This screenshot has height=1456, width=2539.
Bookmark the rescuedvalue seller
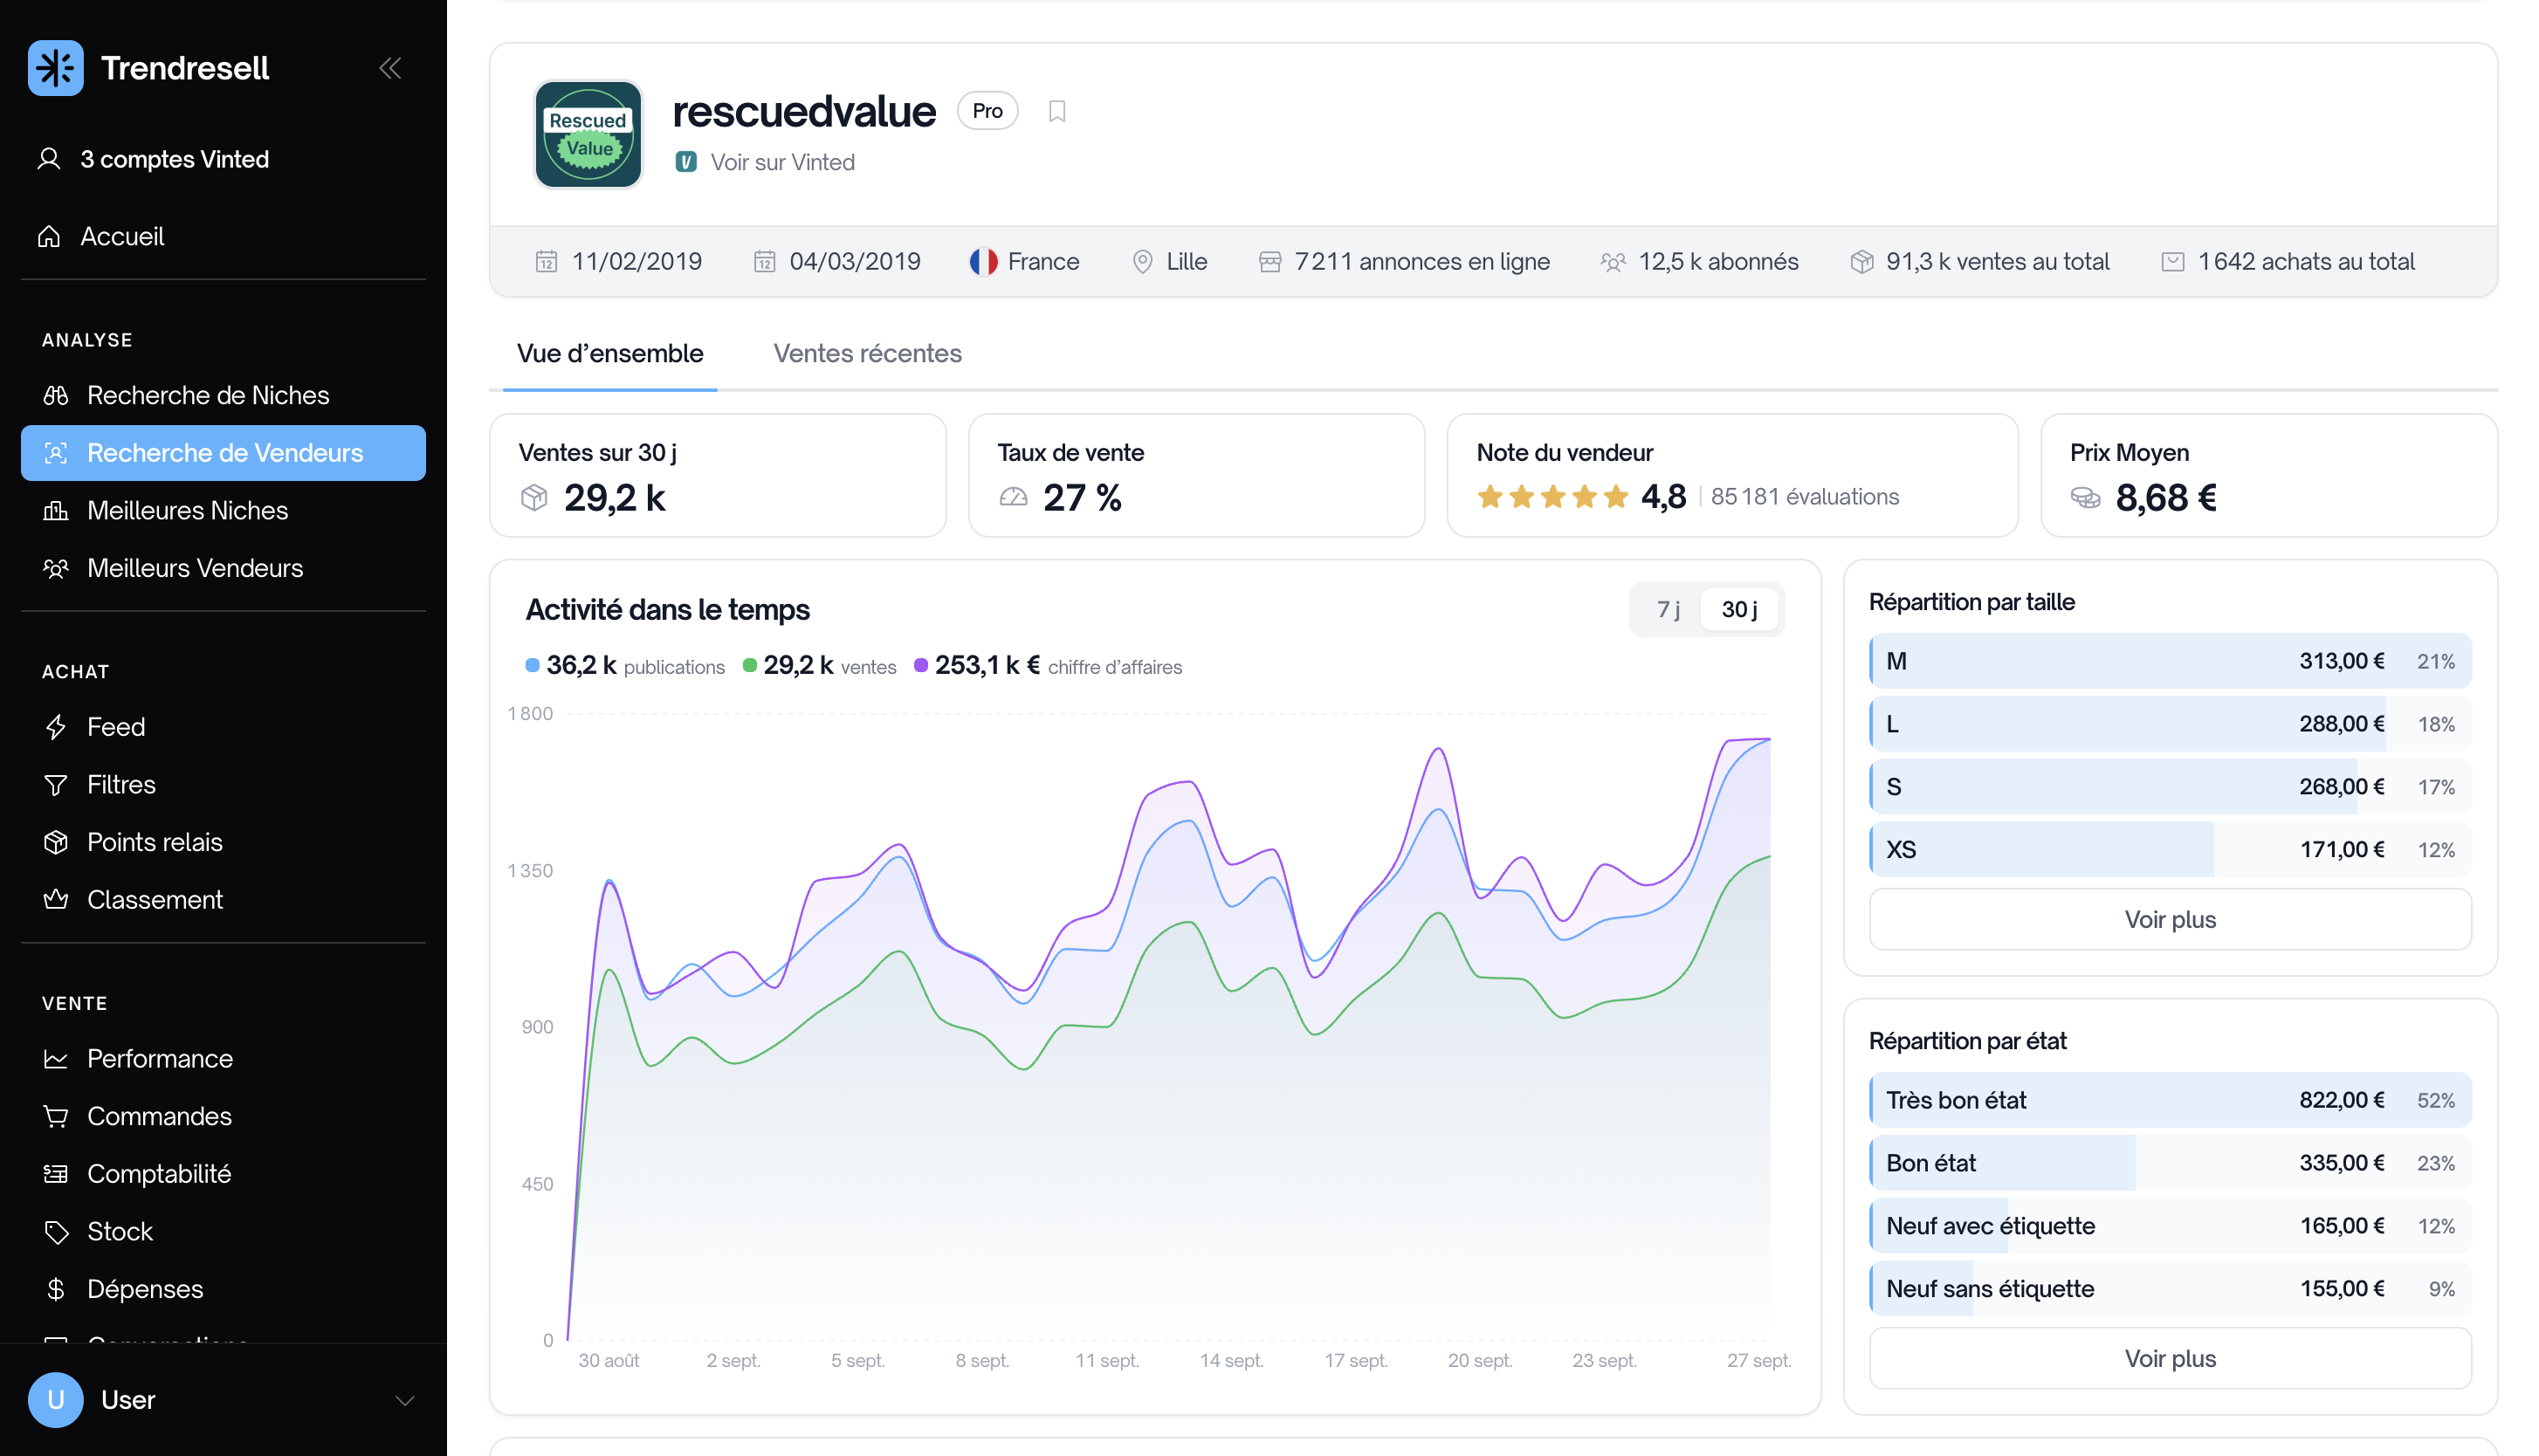pyautogui.click(x=1057, y=111)
